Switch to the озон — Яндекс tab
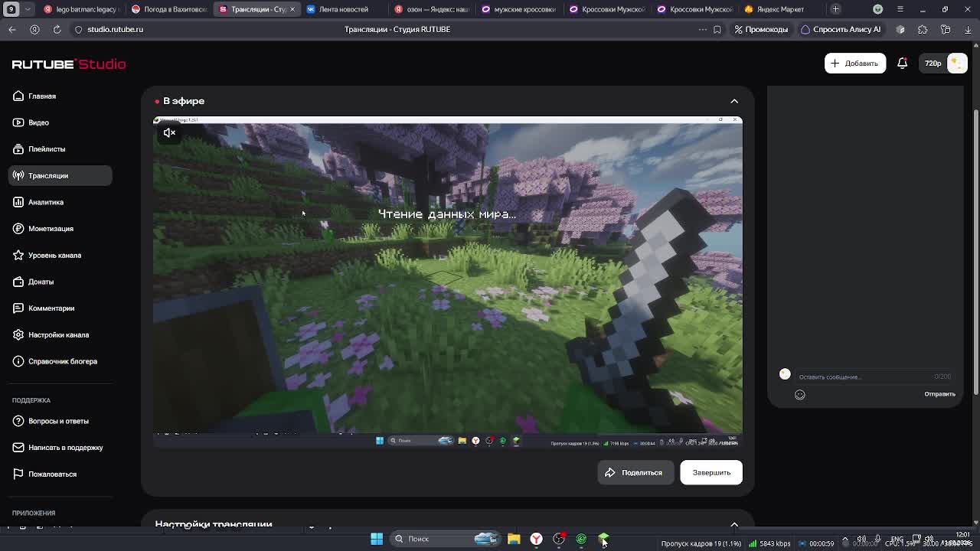The height and width of the screenshot is (551, 980). (431, 9)
